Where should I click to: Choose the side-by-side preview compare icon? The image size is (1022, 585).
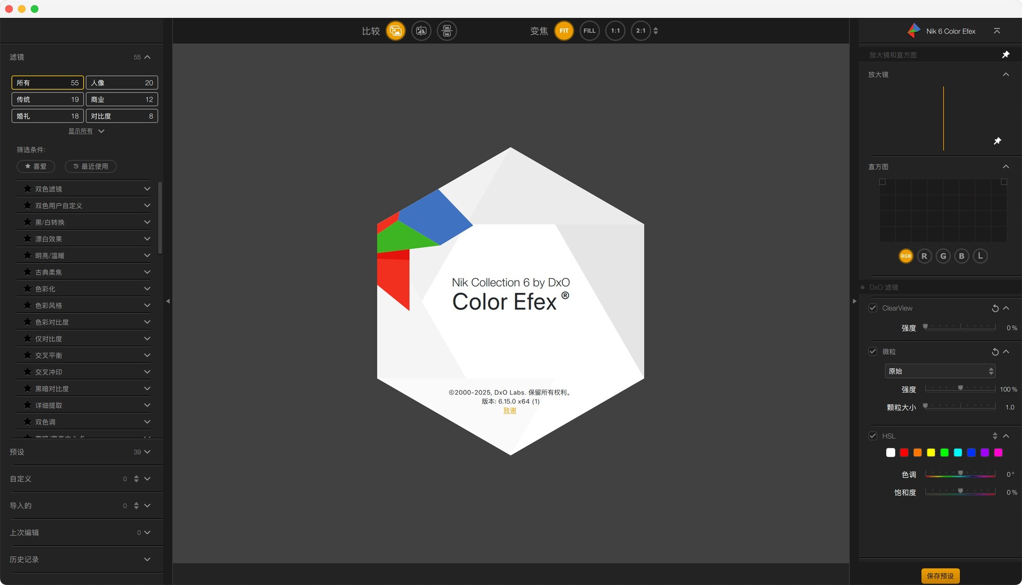pos(447,31)
